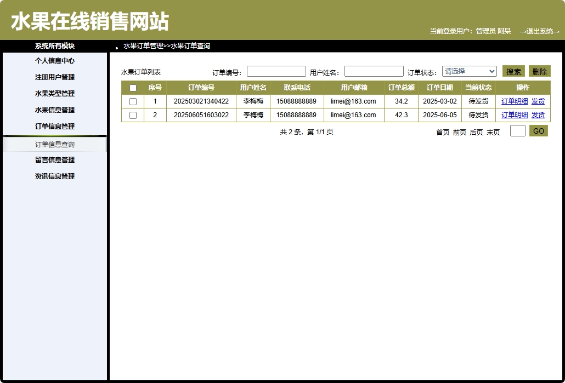Toggle the select-all checkbox in table header
This screenshot has width=565, height=383.
click(x=132, y=87)
